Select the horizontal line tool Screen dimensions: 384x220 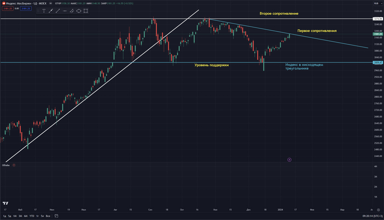(x=65, y=11)
